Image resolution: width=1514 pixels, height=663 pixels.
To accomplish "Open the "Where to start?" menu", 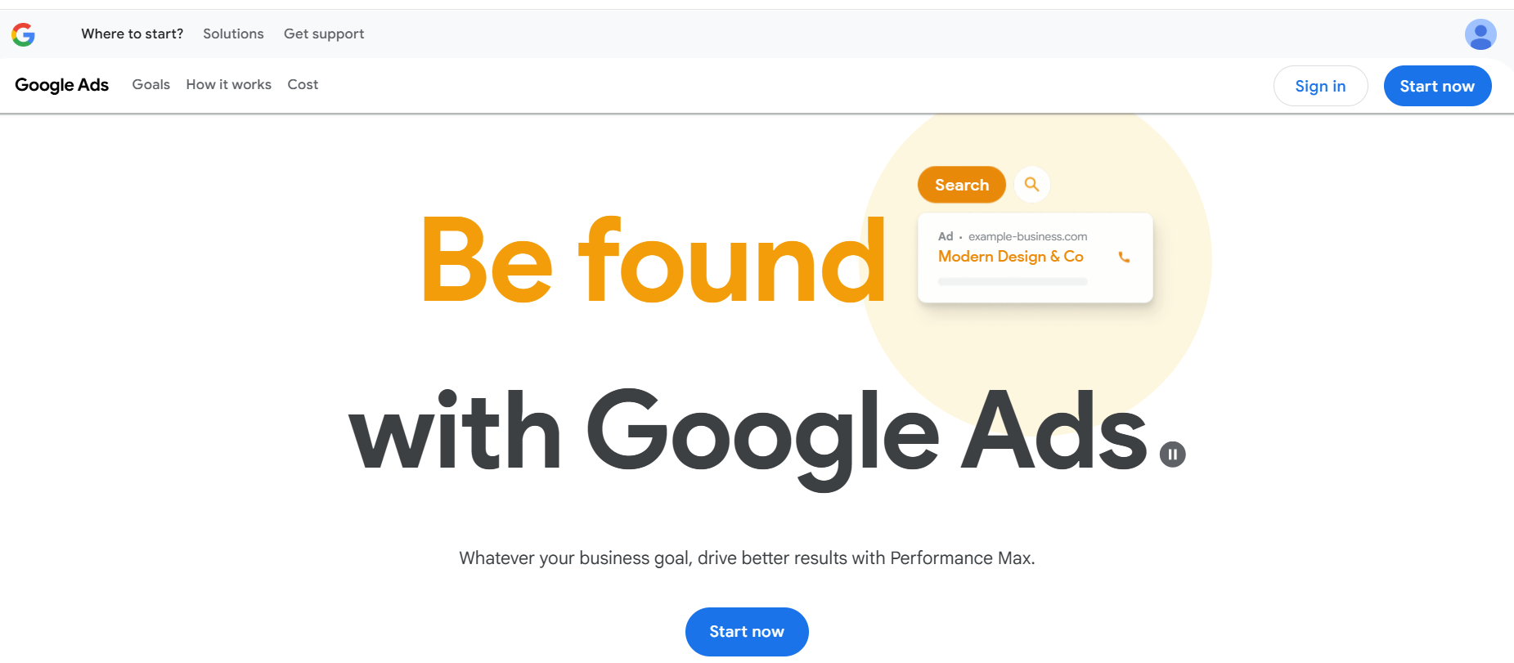I will click(132, 34).
